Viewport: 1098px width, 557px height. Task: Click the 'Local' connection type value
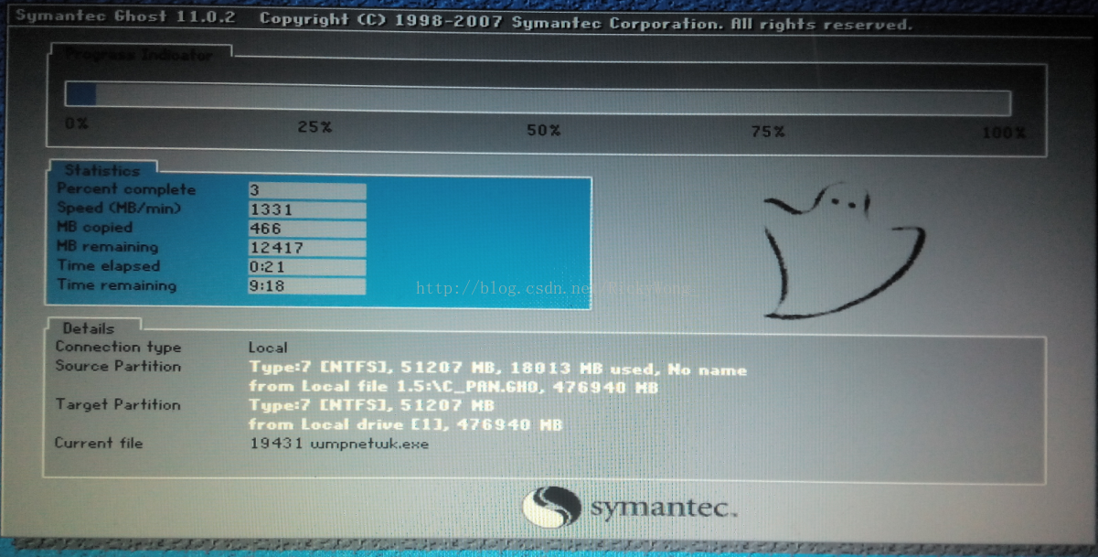(268, 348)
